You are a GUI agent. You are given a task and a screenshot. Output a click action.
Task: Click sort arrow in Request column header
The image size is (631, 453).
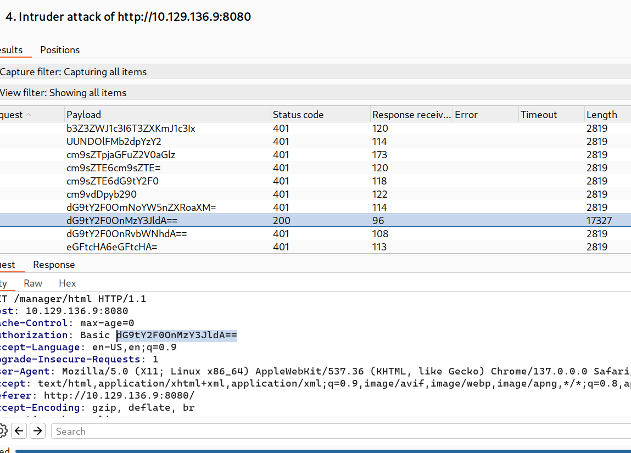pos(29,115)
